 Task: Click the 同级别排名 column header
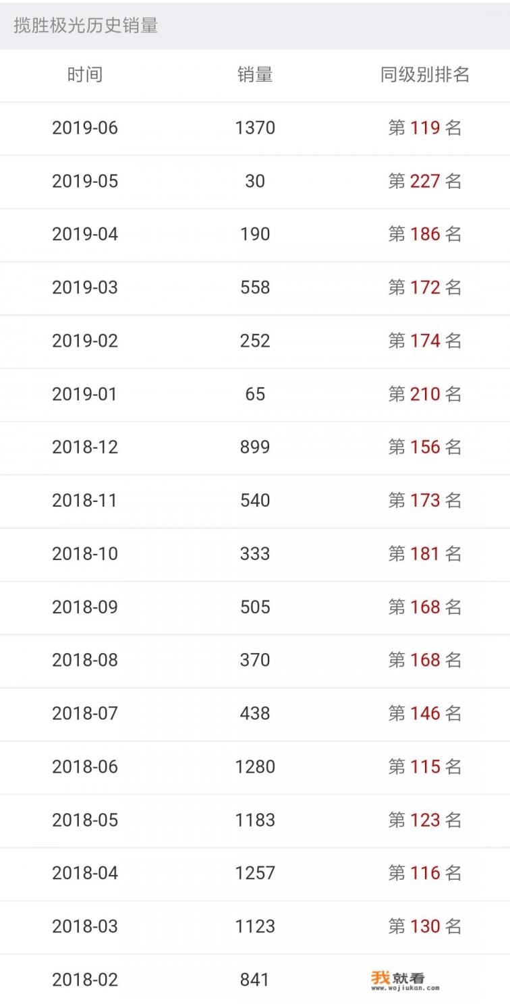pyautogui.click(x=424, y=75)
